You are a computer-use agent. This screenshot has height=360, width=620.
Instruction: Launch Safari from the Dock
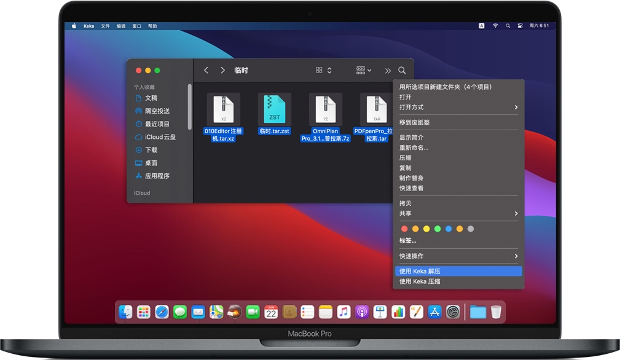click(x=162, y=312)
